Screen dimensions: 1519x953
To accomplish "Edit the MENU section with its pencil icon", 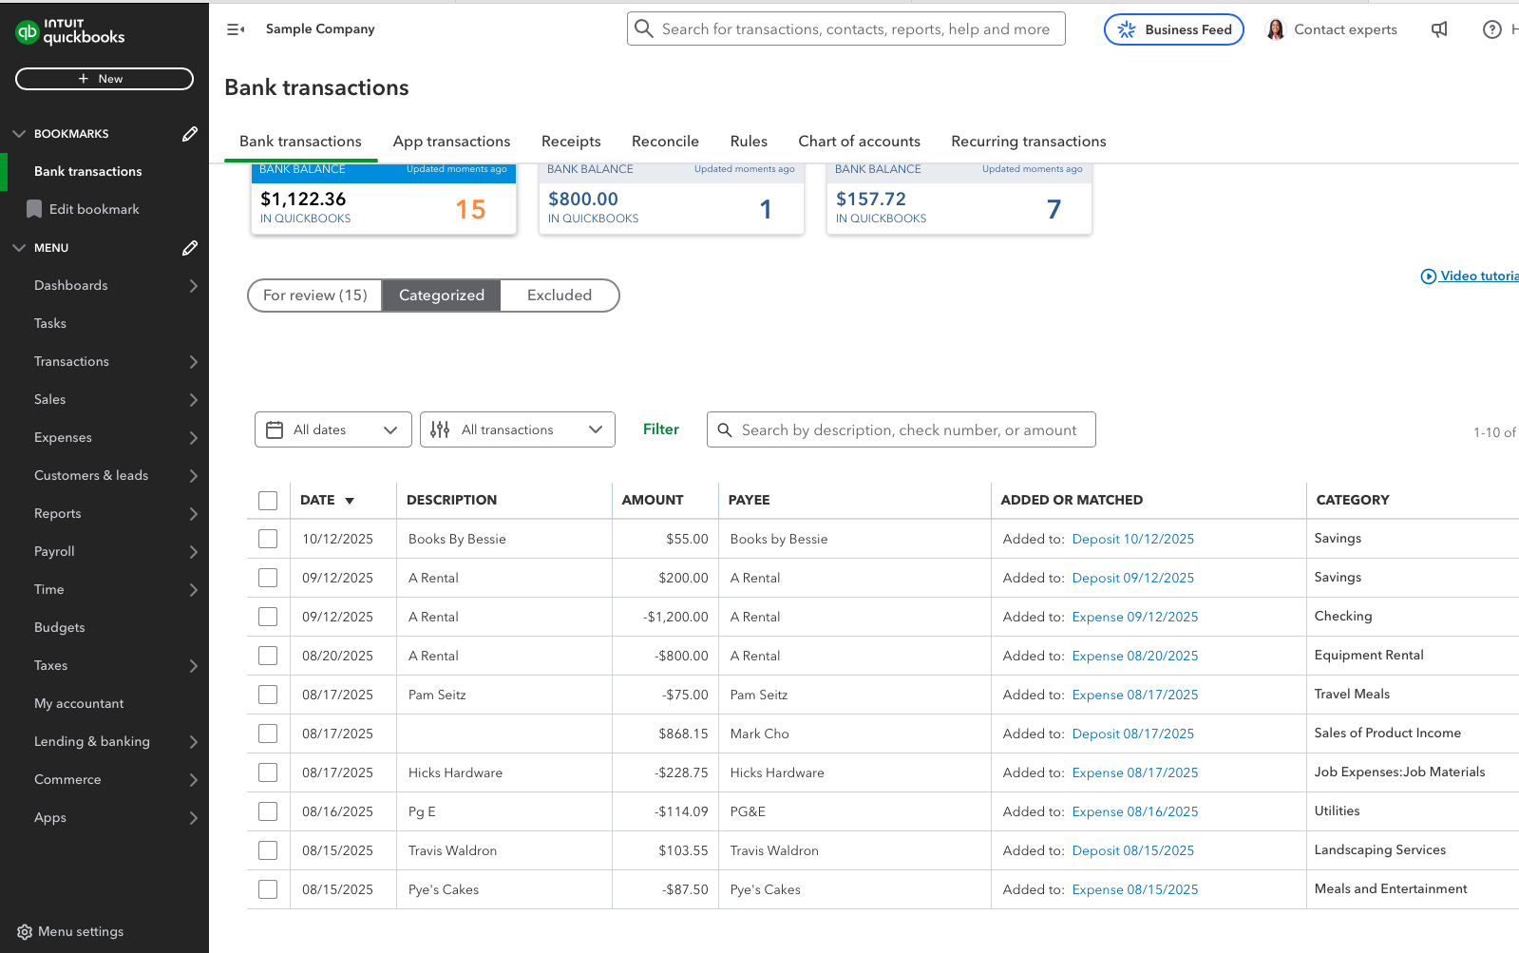I will [x=190, y=248].
